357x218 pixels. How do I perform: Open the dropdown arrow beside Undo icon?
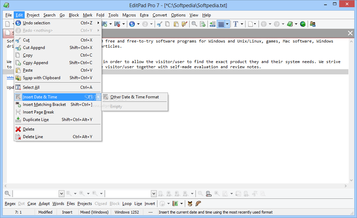click(x=138, y=24)
